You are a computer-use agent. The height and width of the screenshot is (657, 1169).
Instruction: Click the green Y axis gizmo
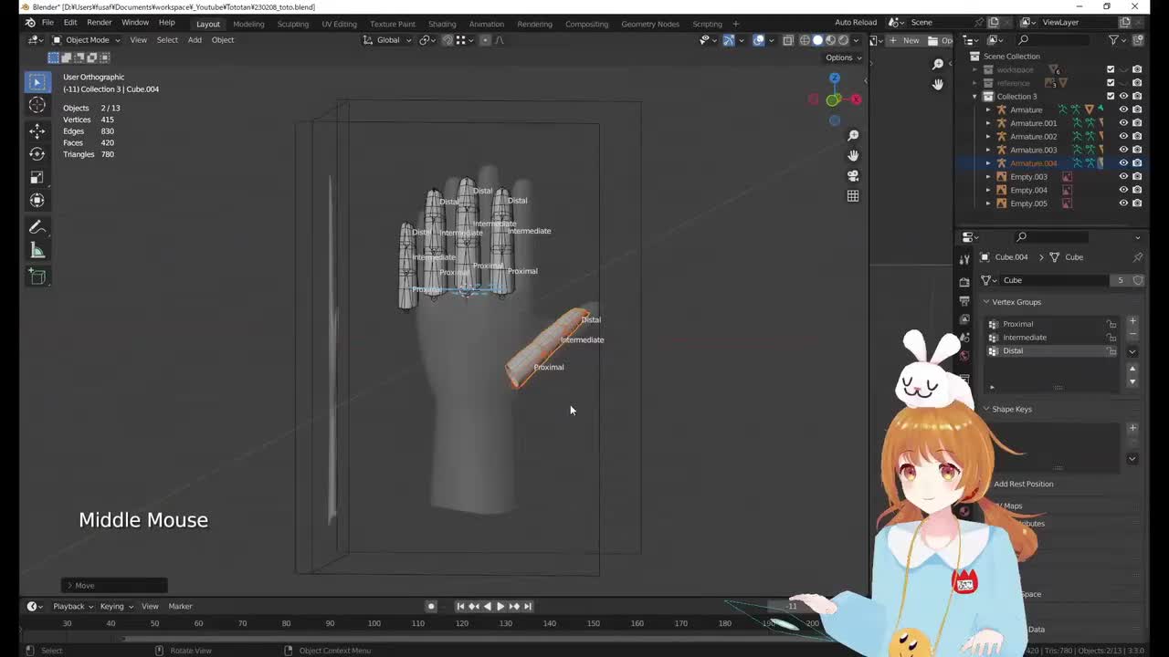(833, 100)
